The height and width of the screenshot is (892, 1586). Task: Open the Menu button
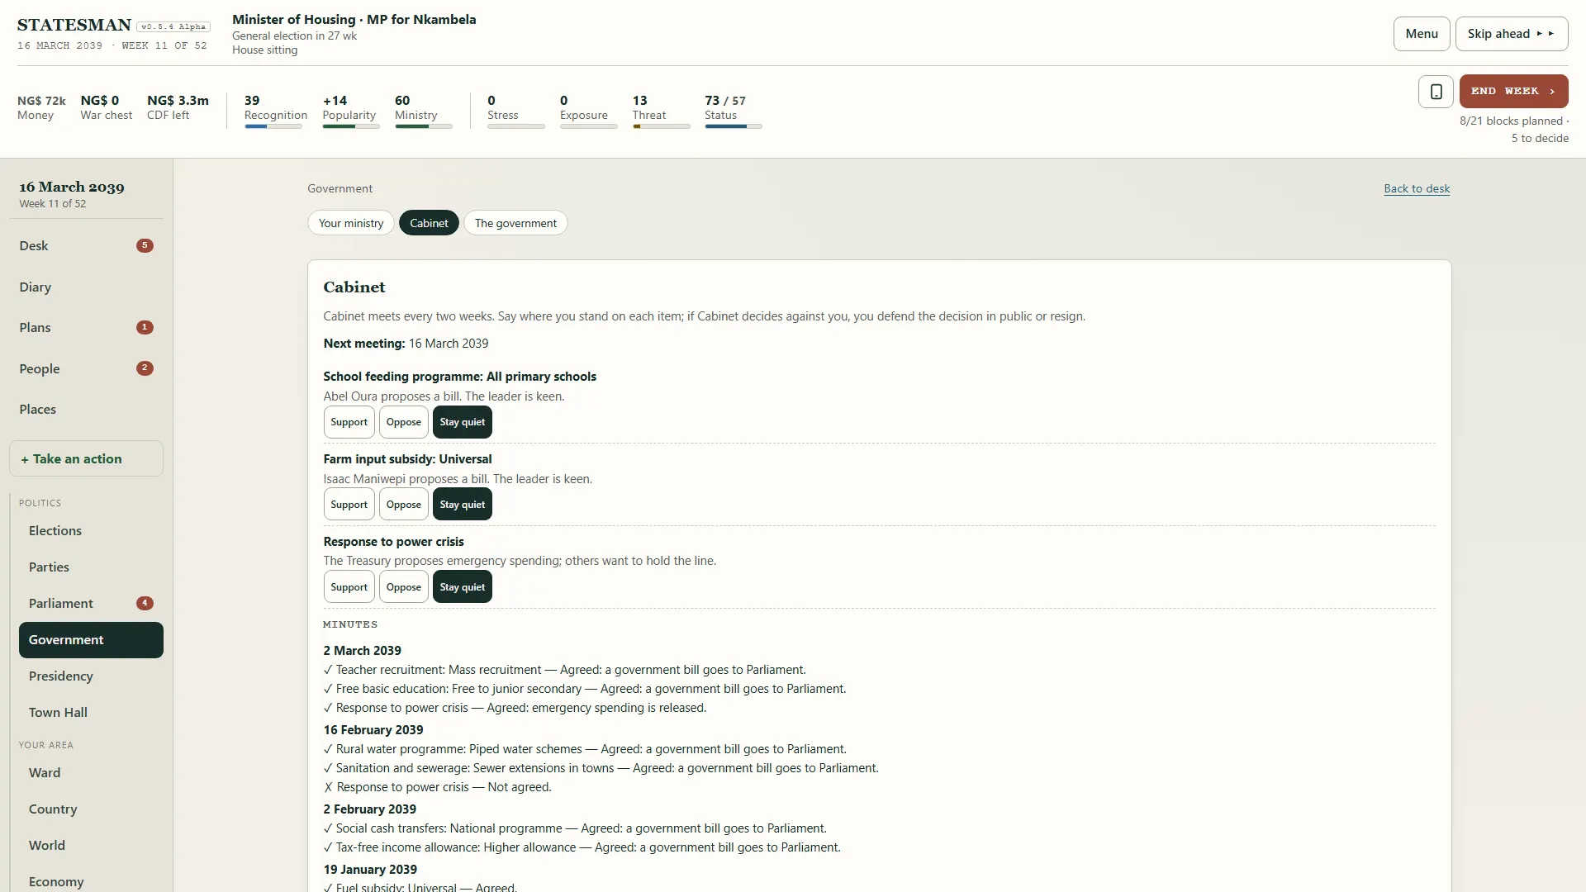[x=1422, y=34]
